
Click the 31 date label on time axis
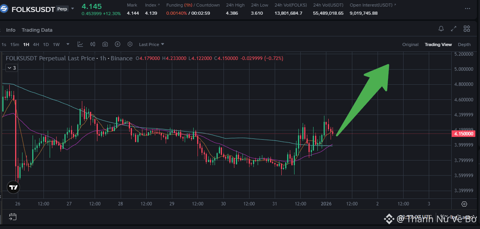click(x=275, y=204)
